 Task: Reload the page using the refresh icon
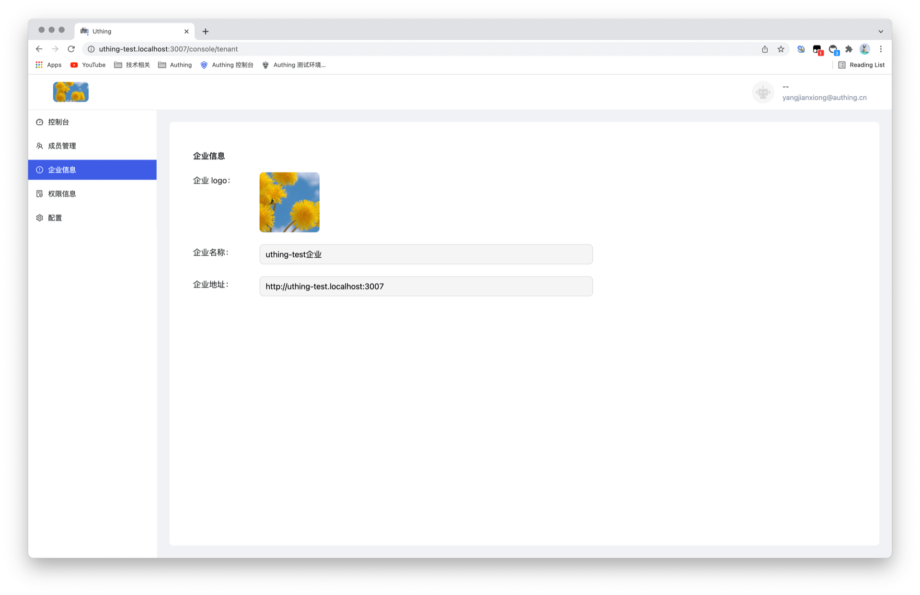[x=71, y=49]
